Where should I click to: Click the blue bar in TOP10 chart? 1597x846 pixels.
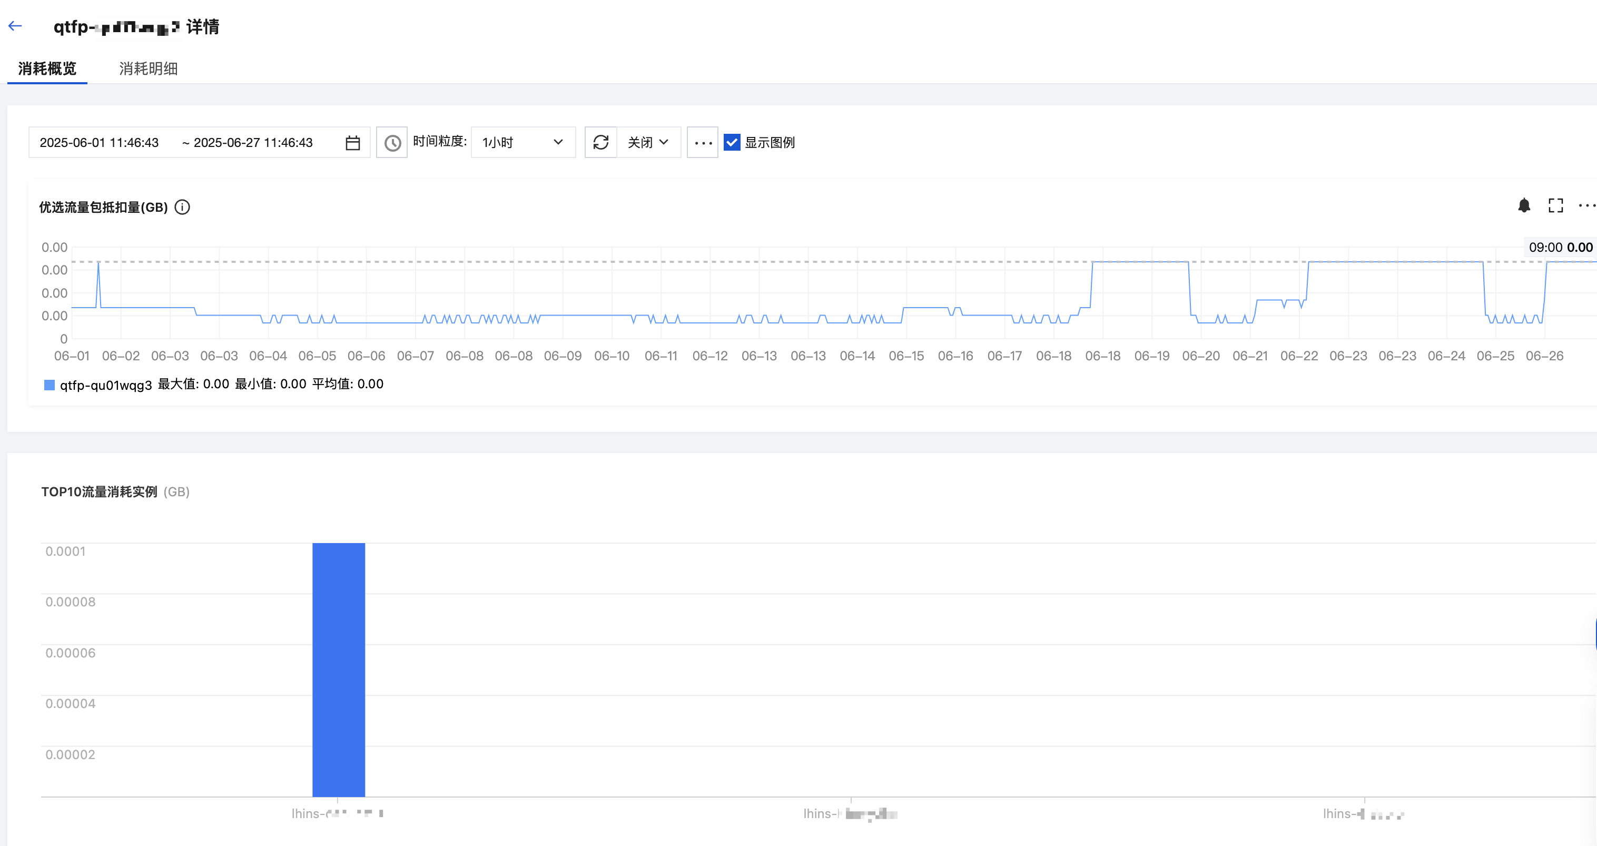coord(339,670)
